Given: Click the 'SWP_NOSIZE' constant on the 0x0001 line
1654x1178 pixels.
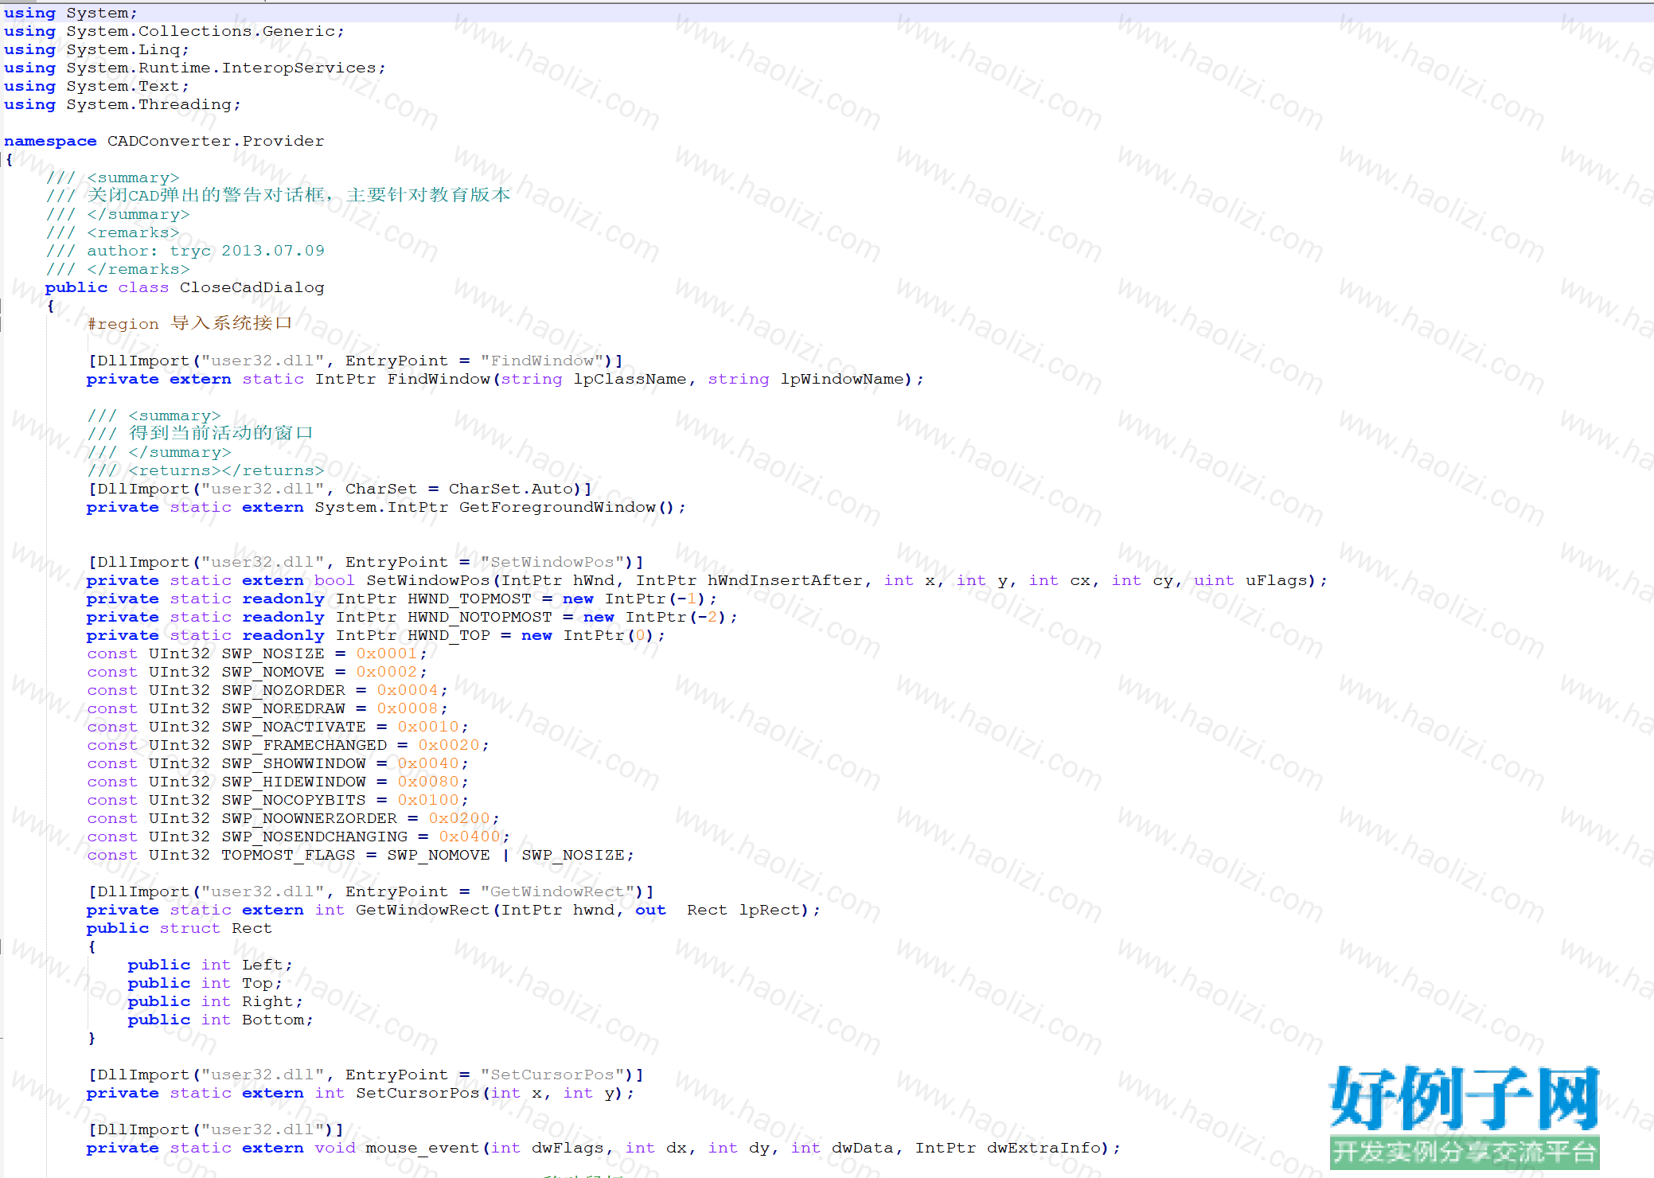Looking at the screenshot, I should [x=273, y=653].
